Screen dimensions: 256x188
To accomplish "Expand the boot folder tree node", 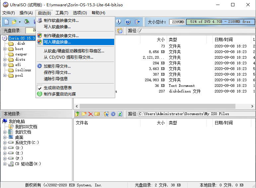I will (x=5, y=49).
